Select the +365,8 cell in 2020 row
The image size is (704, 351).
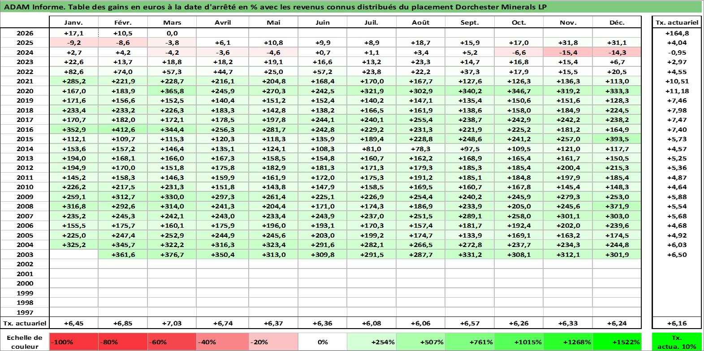172,91
